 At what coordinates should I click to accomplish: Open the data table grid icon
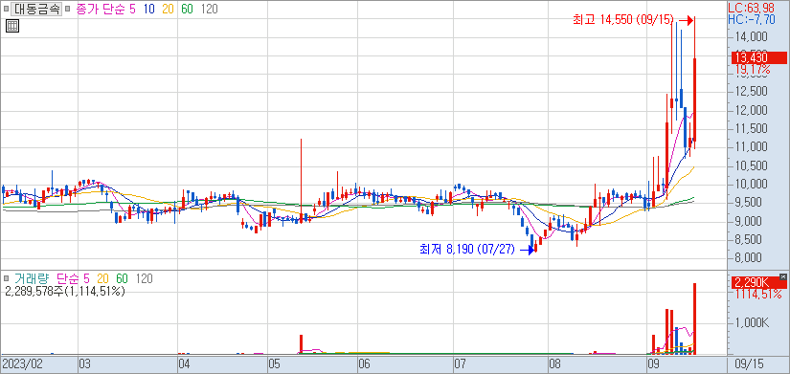pyautogui.click(x=12, y=26)
